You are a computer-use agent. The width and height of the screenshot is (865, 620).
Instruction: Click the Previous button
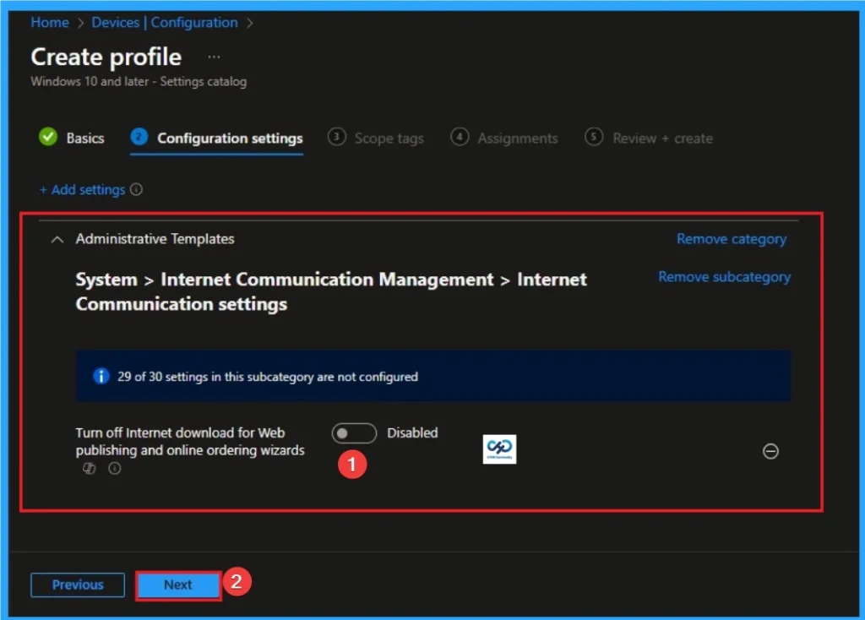(77, 585)
